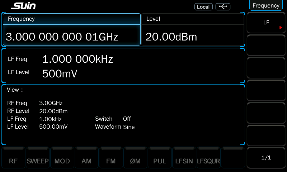Select the MOD tab

point(62,161)
